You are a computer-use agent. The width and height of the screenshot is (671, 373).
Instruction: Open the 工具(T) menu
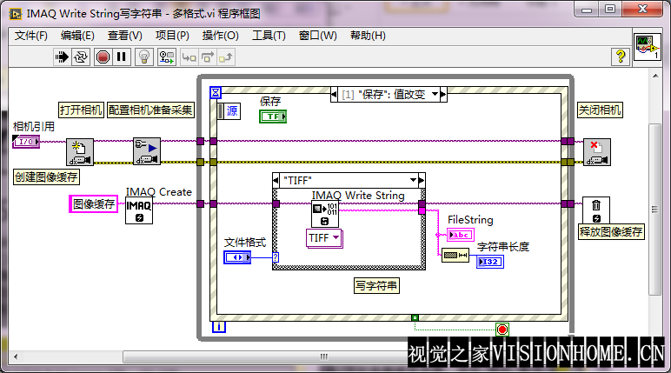pos(269,36)
